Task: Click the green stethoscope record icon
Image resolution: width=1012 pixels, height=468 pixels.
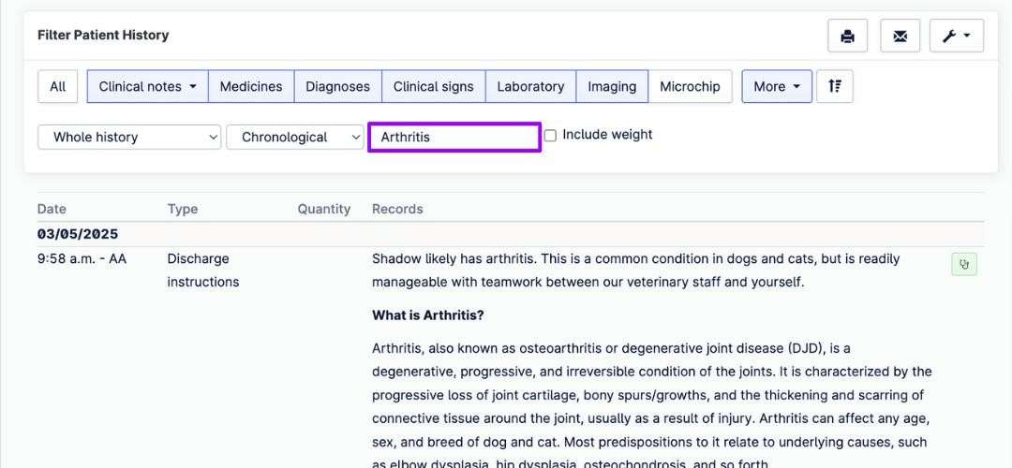Action: coord(964,264)
